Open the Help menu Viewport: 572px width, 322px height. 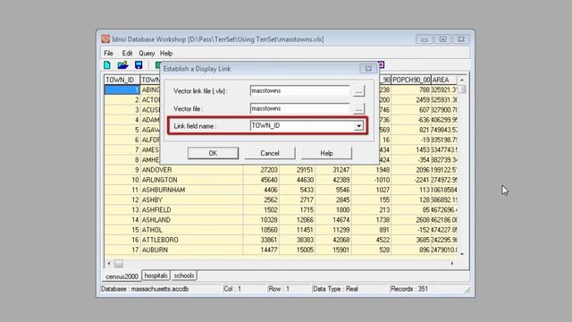[x=166, y=54]
